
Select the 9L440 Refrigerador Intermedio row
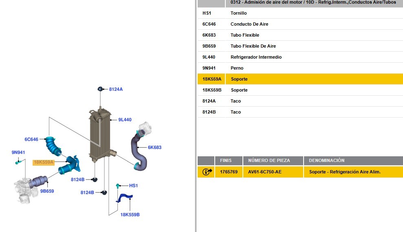pos(300,57)
